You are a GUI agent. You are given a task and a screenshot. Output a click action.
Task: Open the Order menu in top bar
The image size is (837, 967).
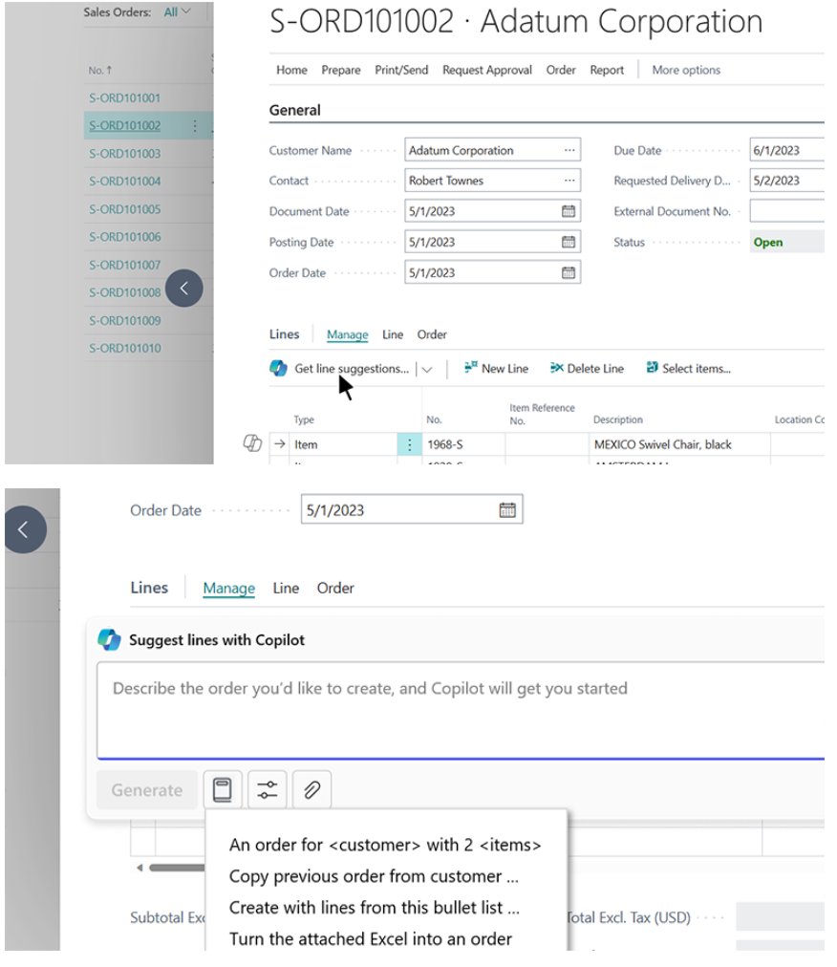click(561, 70)
